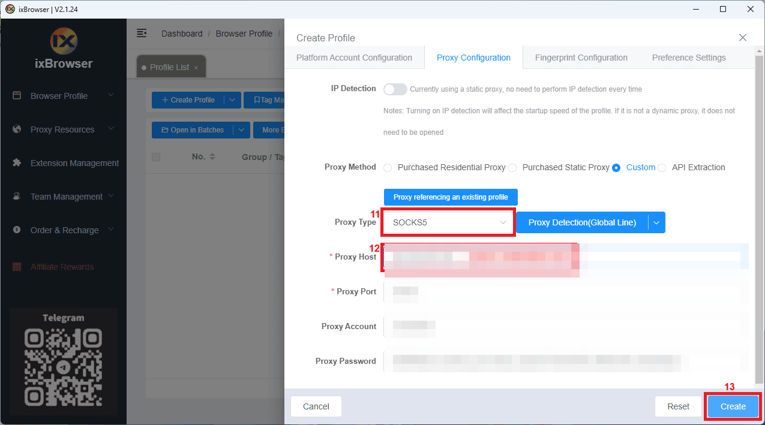765x425 pixels.
Task: Tick the select-all checkbox in profile table
Action: pos(156,157)
